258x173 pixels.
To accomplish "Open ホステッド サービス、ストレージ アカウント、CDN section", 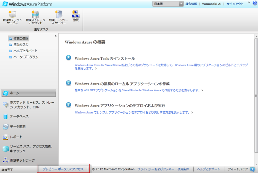I will [28, 105].
